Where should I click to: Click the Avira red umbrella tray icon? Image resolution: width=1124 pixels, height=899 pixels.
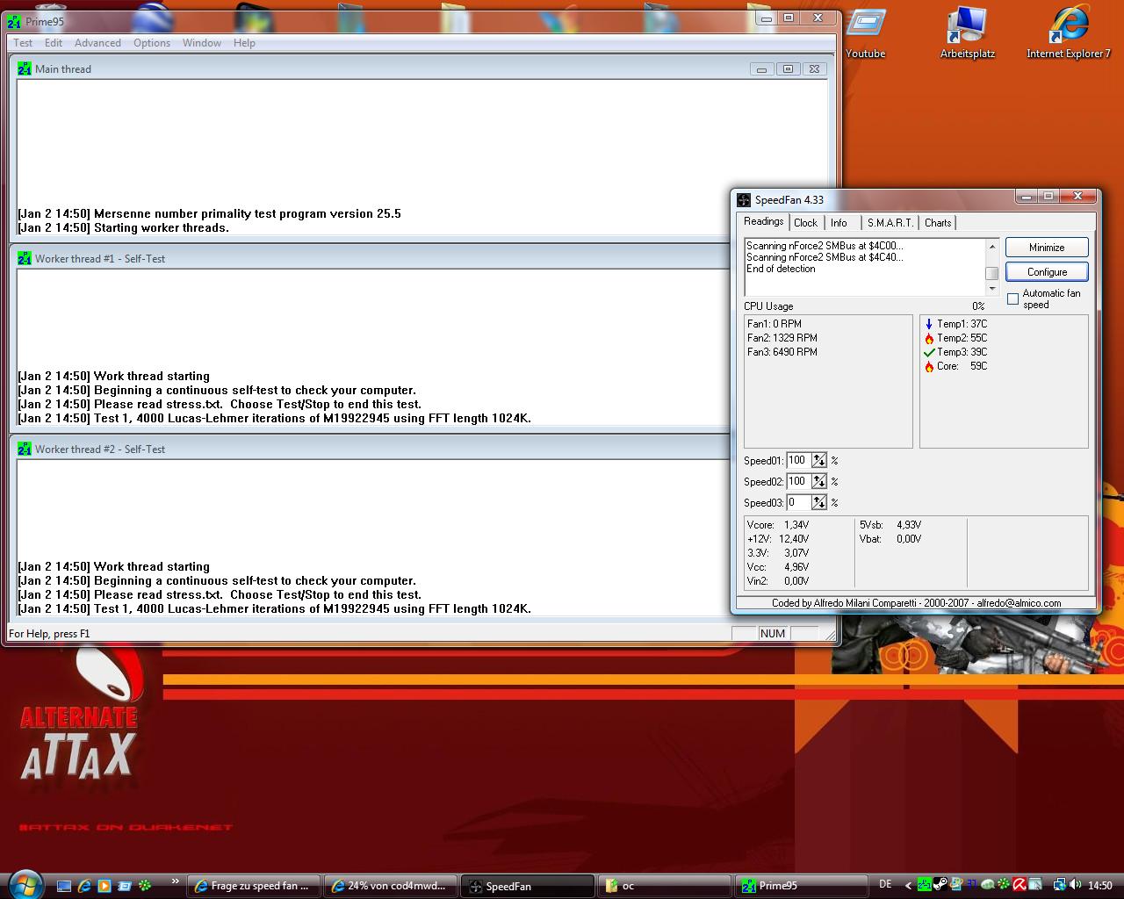point(1020,885)
